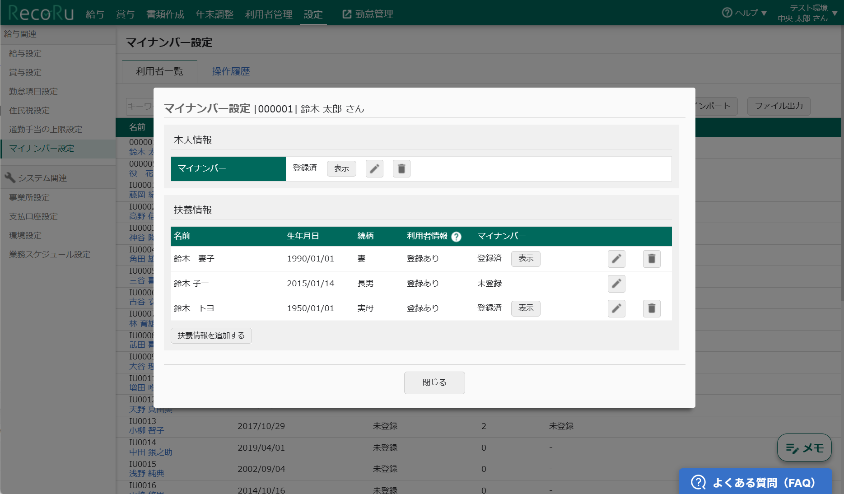Image resolution: width=844 pixels, height=494 pixels.
Task: Click trash icon for 鈴木 妻子
Action: click(x=652, y=259)
